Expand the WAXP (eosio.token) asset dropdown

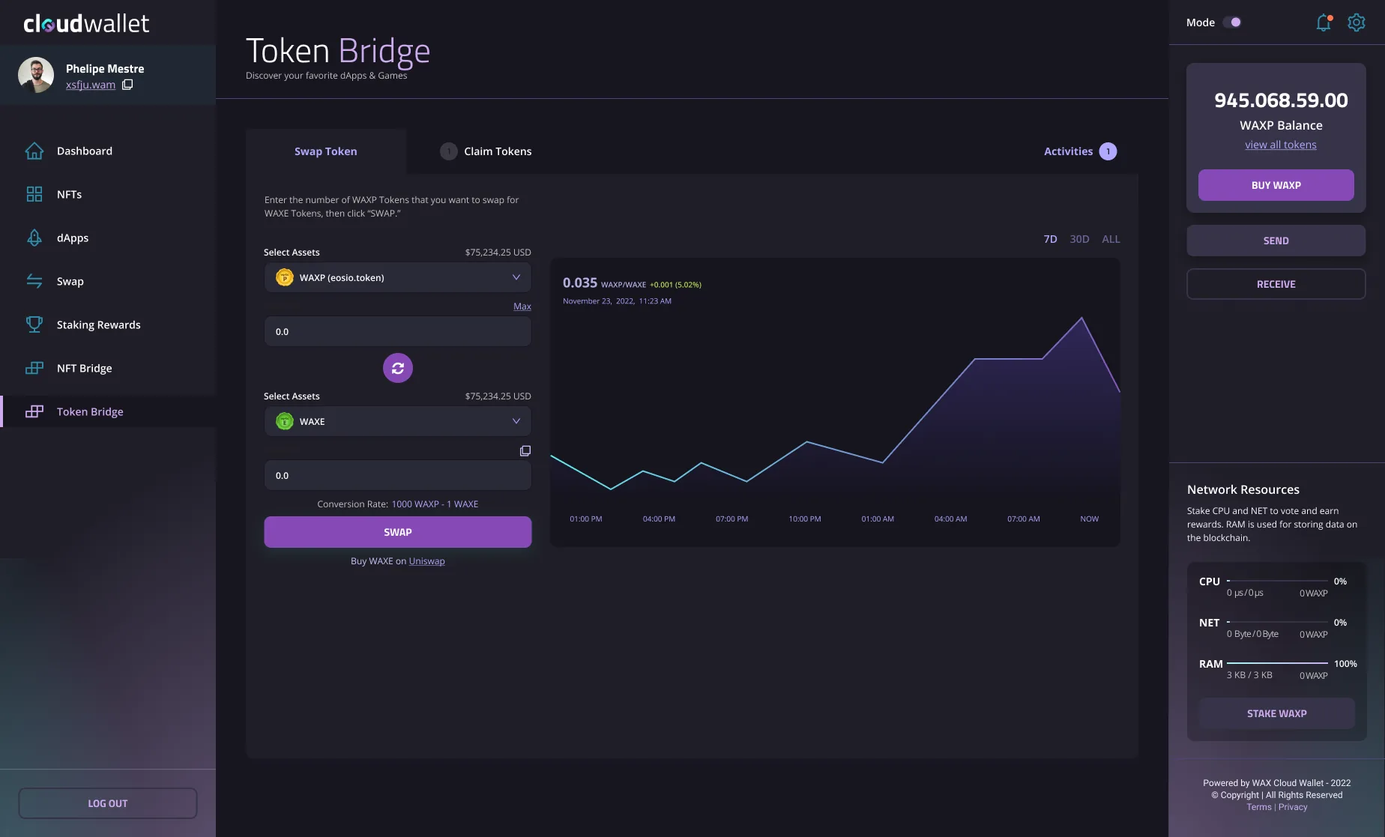tap(397, 277)
